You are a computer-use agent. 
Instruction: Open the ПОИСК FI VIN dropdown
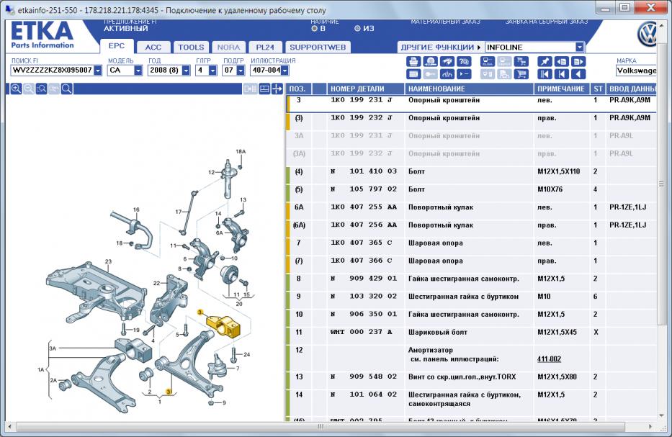click(98, 71)
